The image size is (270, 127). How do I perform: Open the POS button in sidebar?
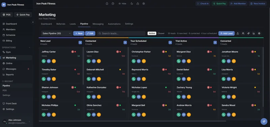coord(7,15)
